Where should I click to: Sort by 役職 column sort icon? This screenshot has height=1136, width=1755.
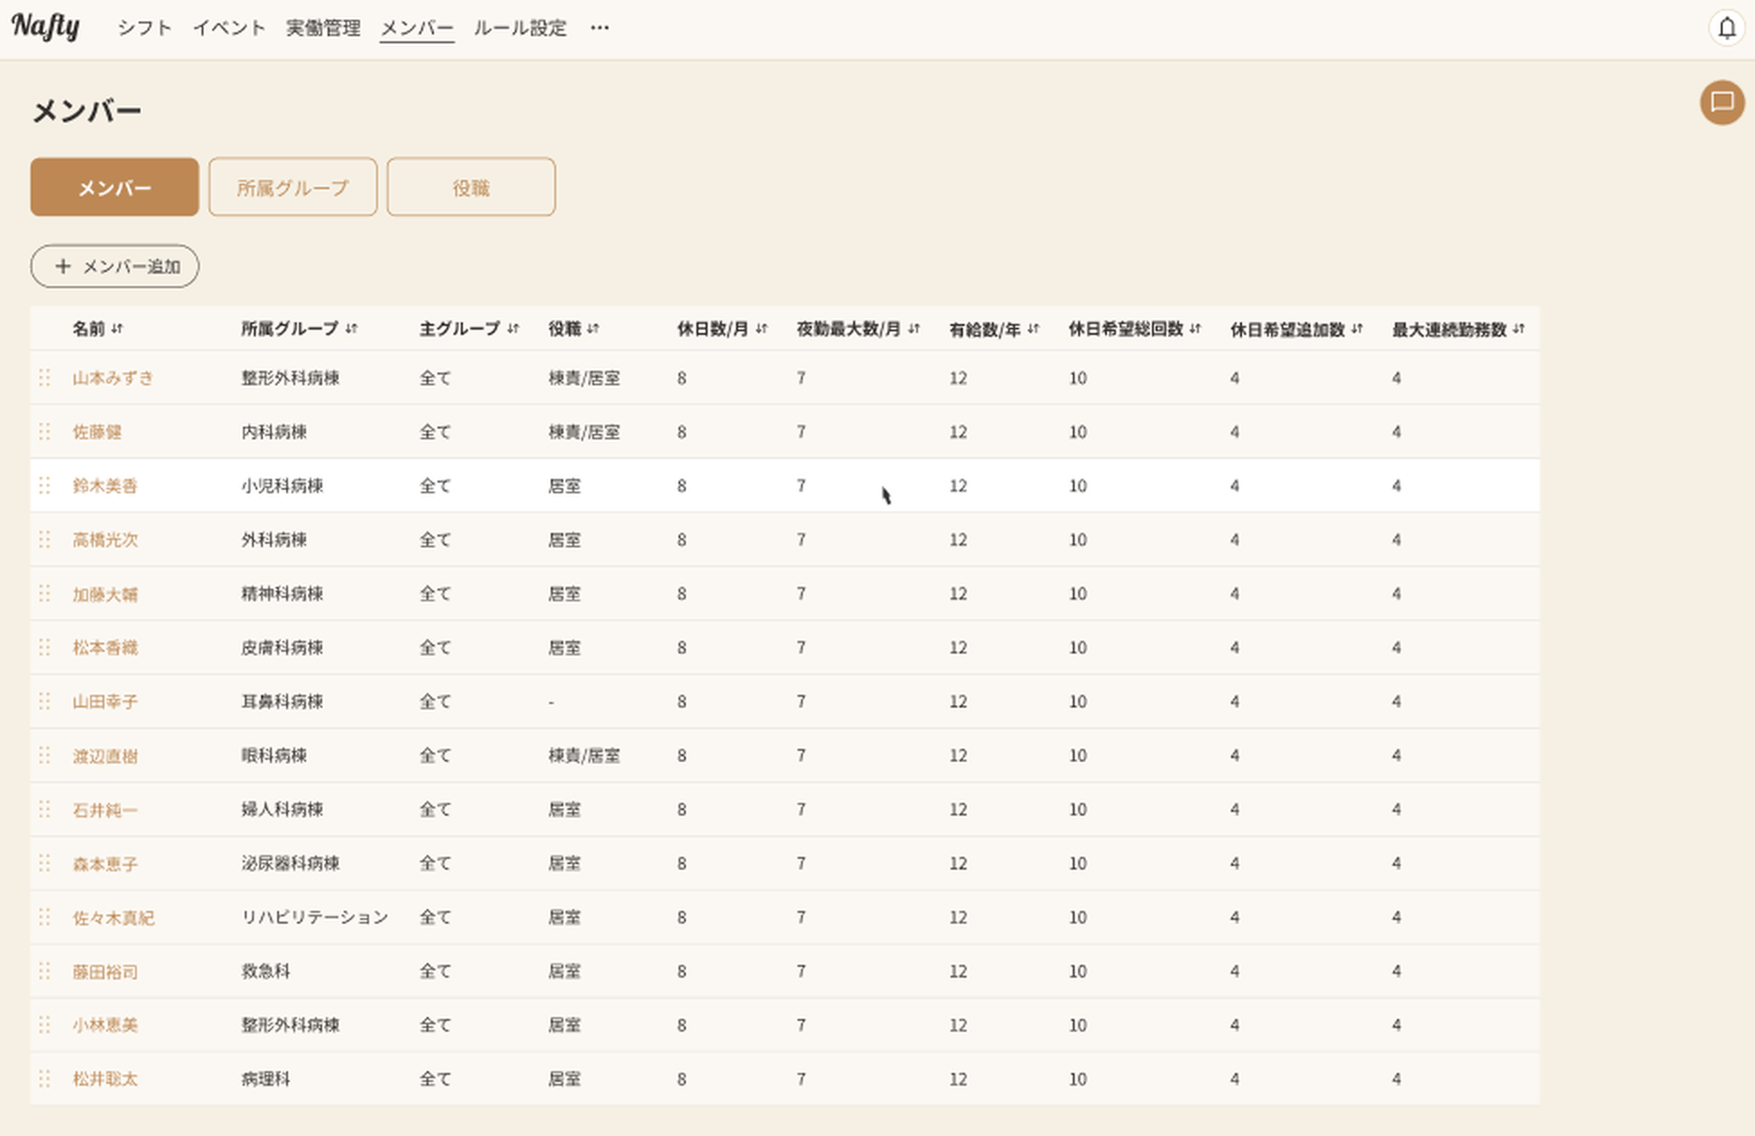(x=593, y=329)
